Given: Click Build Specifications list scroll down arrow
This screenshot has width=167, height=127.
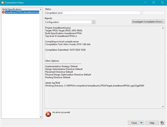Looking at the screenshot, I should coord(41,117).
